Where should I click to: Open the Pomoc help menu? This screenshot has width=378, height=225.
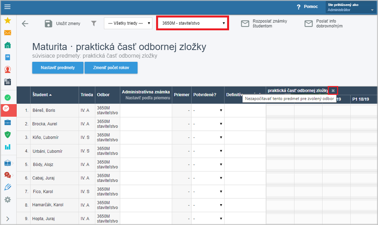coord(307,7)
